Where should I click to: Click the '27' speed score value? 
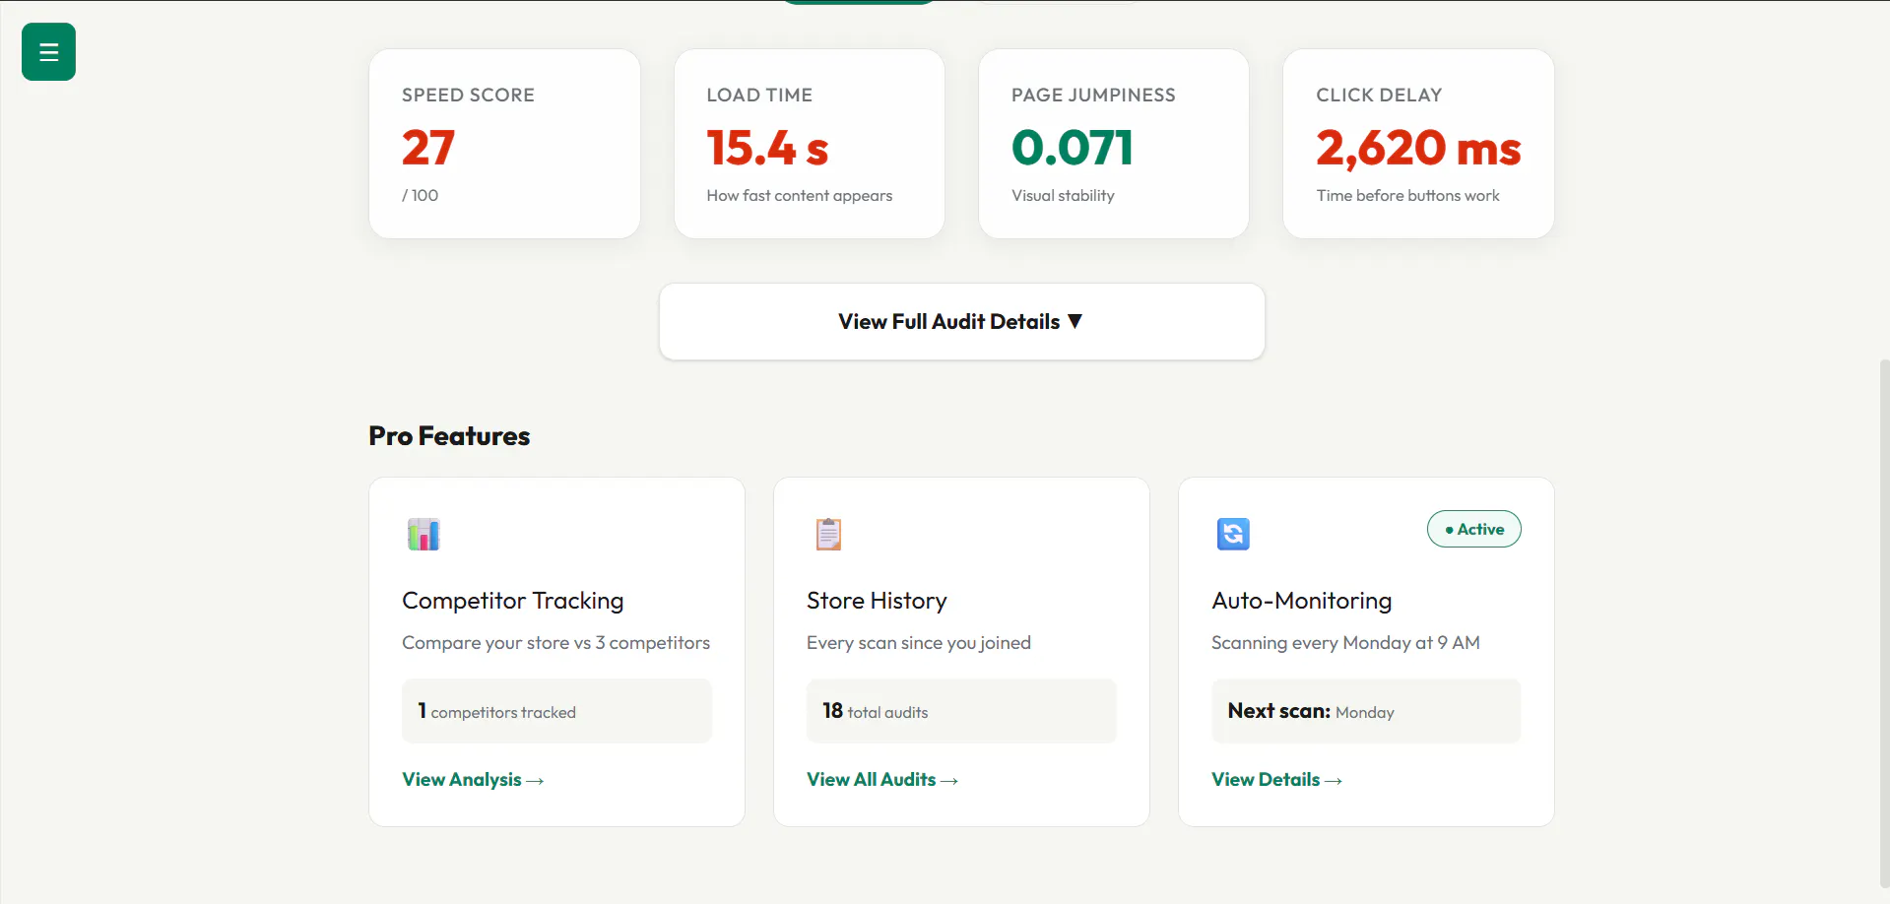click(x=427, y=149)
